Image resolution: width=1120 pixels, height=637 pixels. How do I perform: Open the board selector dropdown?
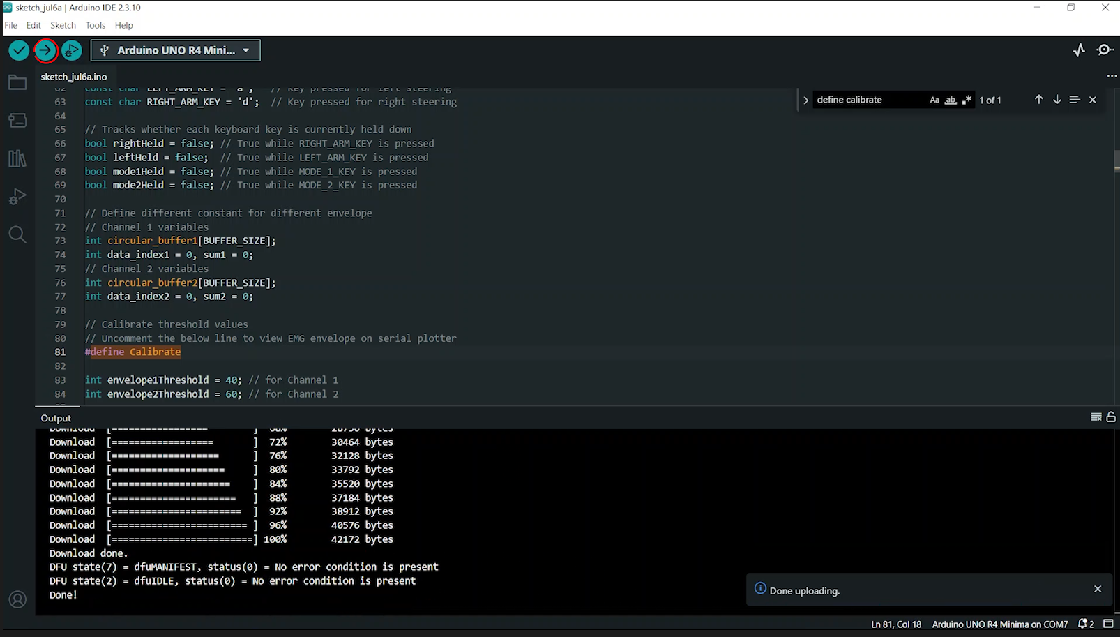click(176, 50)
